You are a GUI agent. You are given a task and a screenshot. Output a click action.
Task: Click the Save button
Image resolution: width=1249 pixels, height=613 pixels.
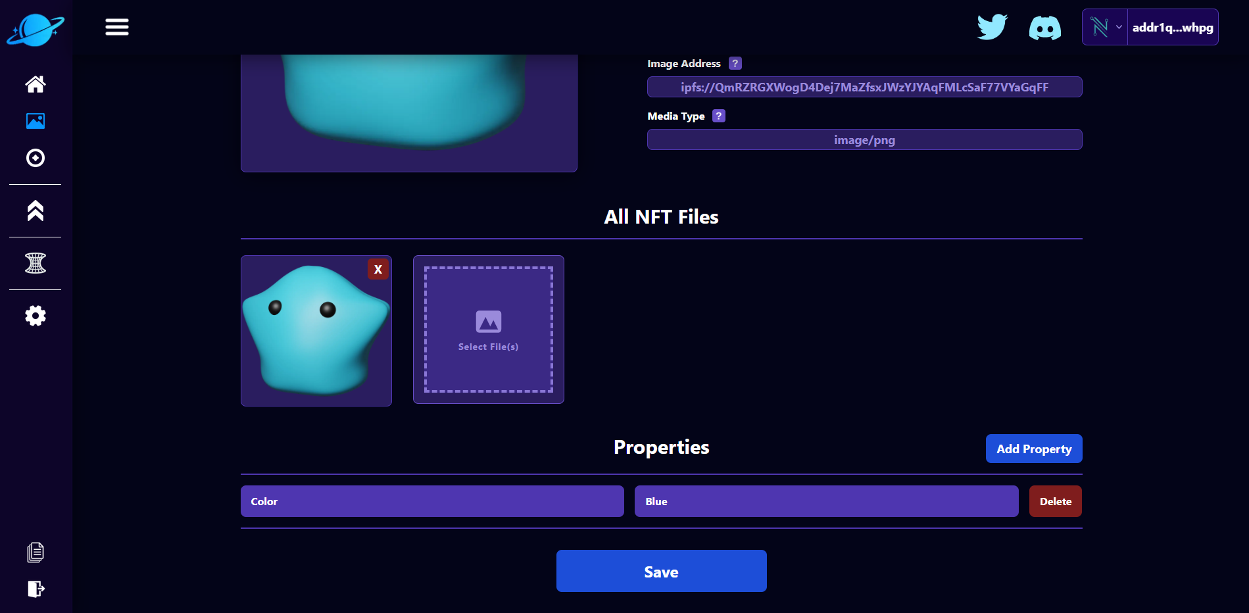(x=662, y=571)
